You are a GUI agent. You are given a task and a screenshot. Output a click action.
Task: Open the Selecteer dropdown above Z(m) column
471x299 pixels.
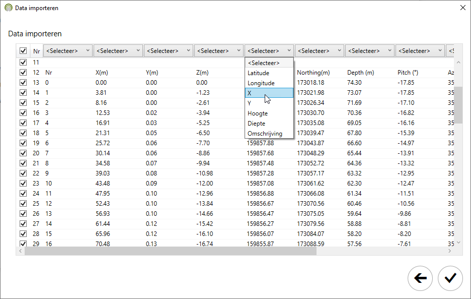pyautogui.click(x=219, y=50)
